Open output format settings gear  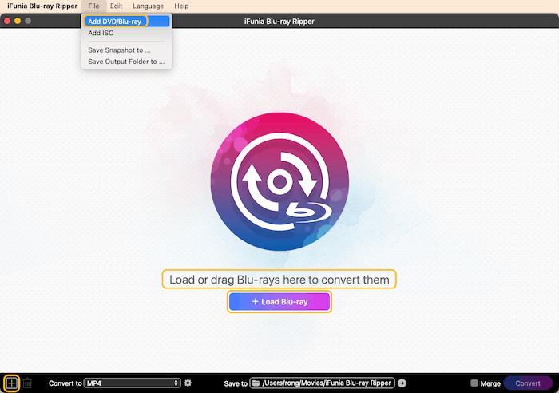(188, 383)
